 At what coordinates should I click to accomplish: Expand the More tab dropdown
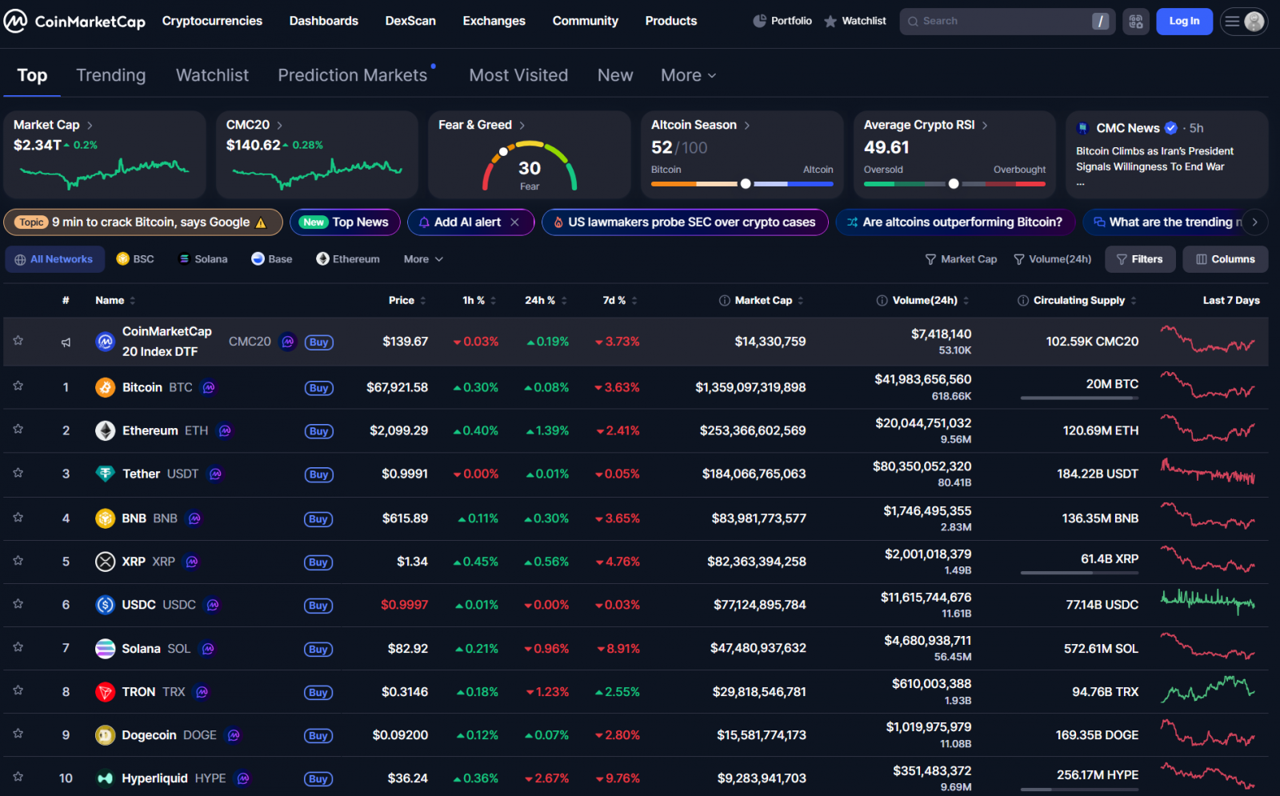tap(688, 75)
